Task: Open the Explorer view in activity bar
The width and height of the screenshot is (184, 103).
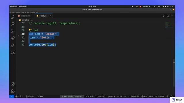Action: pos(13,17)
